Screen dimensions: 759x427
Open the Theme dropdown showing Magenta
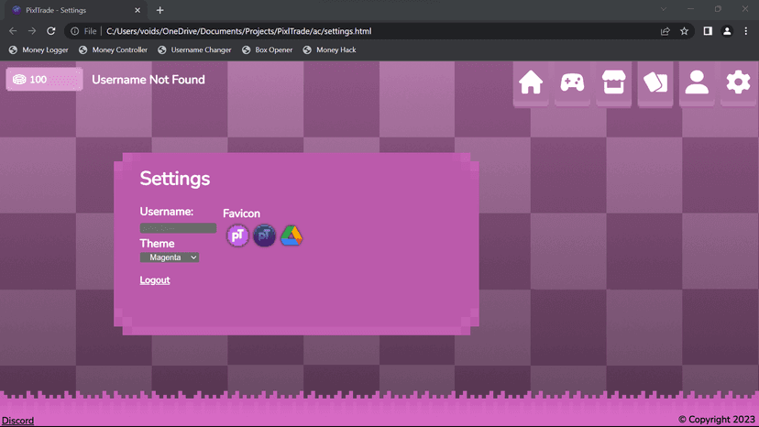pyautogui.click(x=170, y=257)
